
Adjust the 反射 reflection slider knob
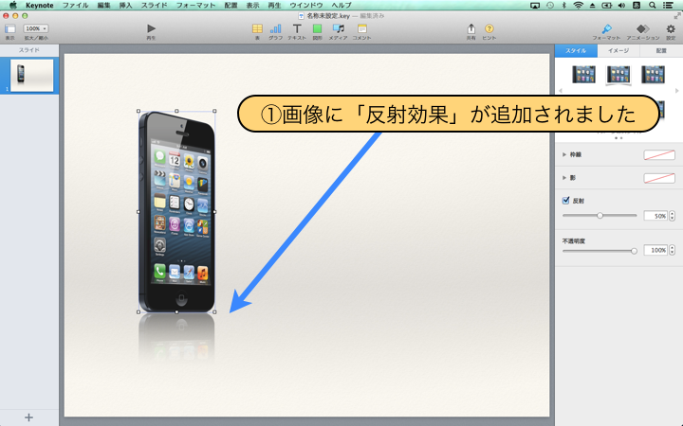pyautogui.click(x=600, y=216)
